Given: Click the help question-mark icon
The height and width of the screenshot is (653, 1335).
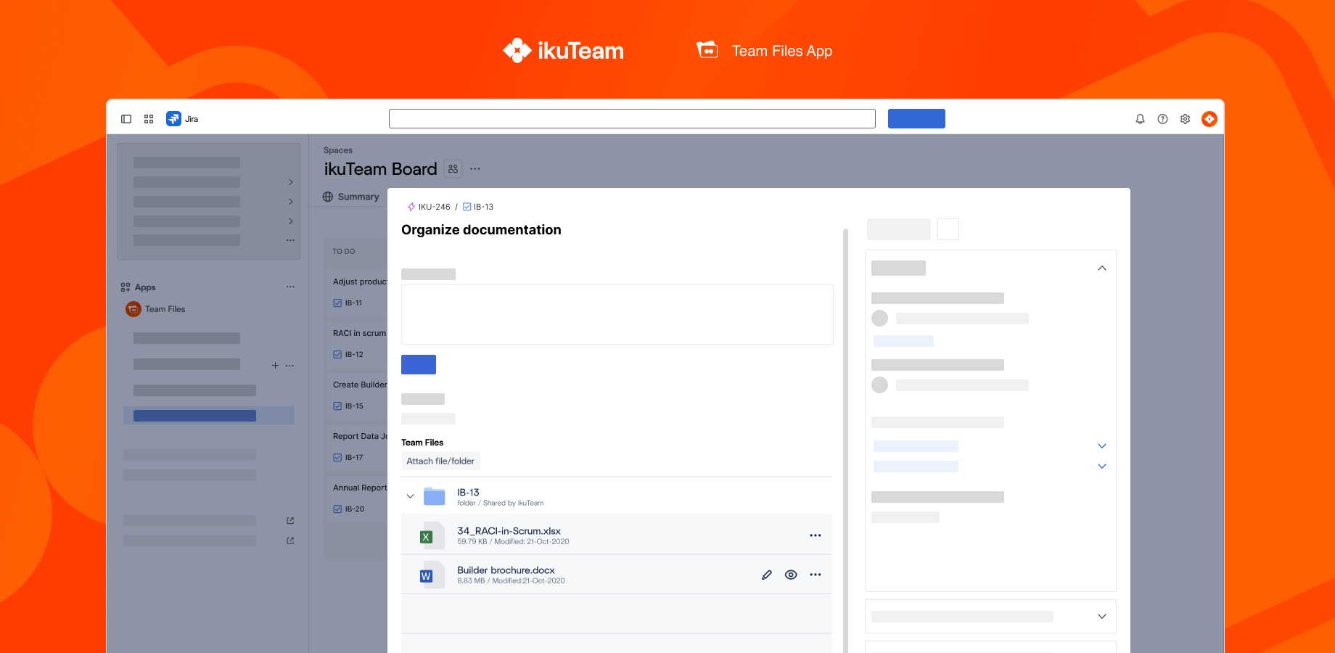Looking at the screenshot, I should (1162, 118).
